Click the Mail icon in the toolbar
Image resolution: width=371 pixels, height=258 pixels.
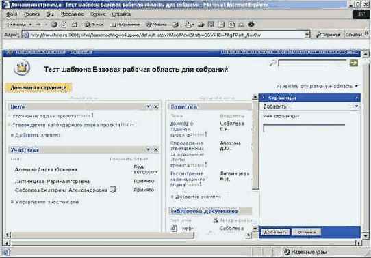[x=190, y=25]
